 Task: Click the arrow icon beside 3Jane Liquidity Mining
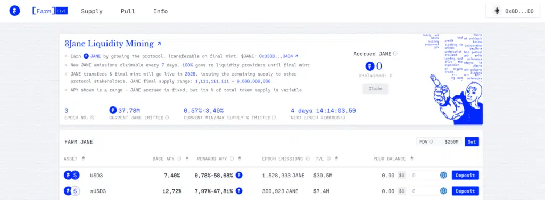point(159,44)
